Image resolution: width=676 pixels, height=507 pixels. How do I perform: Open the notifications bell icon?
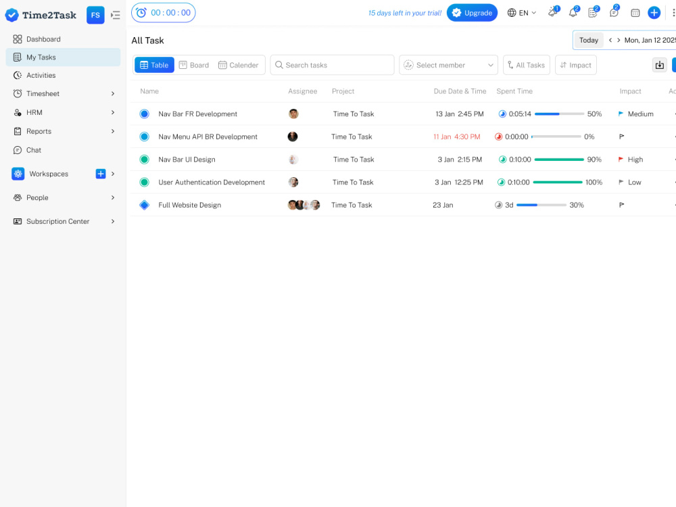click(x=573, y=12)
